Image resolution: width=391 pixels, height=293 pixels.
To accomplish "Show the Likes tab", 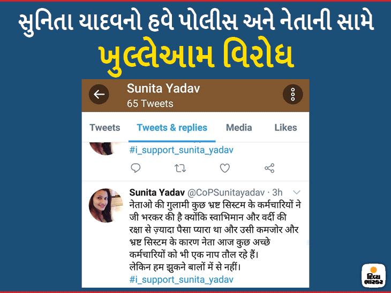I will pyautogui.click(x=285, y=127).
